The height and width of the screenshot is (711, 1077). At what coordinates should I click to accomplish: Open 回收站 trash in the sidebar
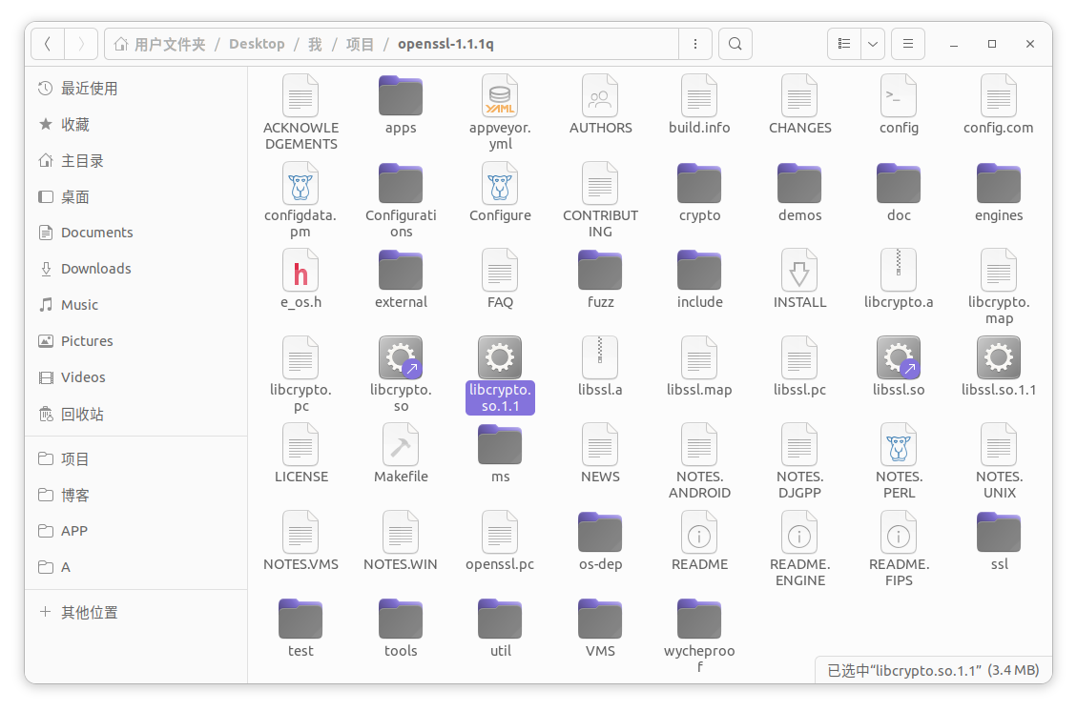tap(136, 414)
